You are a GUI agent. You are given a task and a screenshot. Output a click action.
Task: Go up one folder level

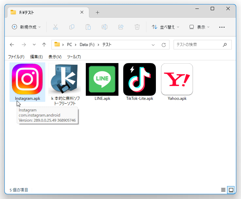click(44, 45)
